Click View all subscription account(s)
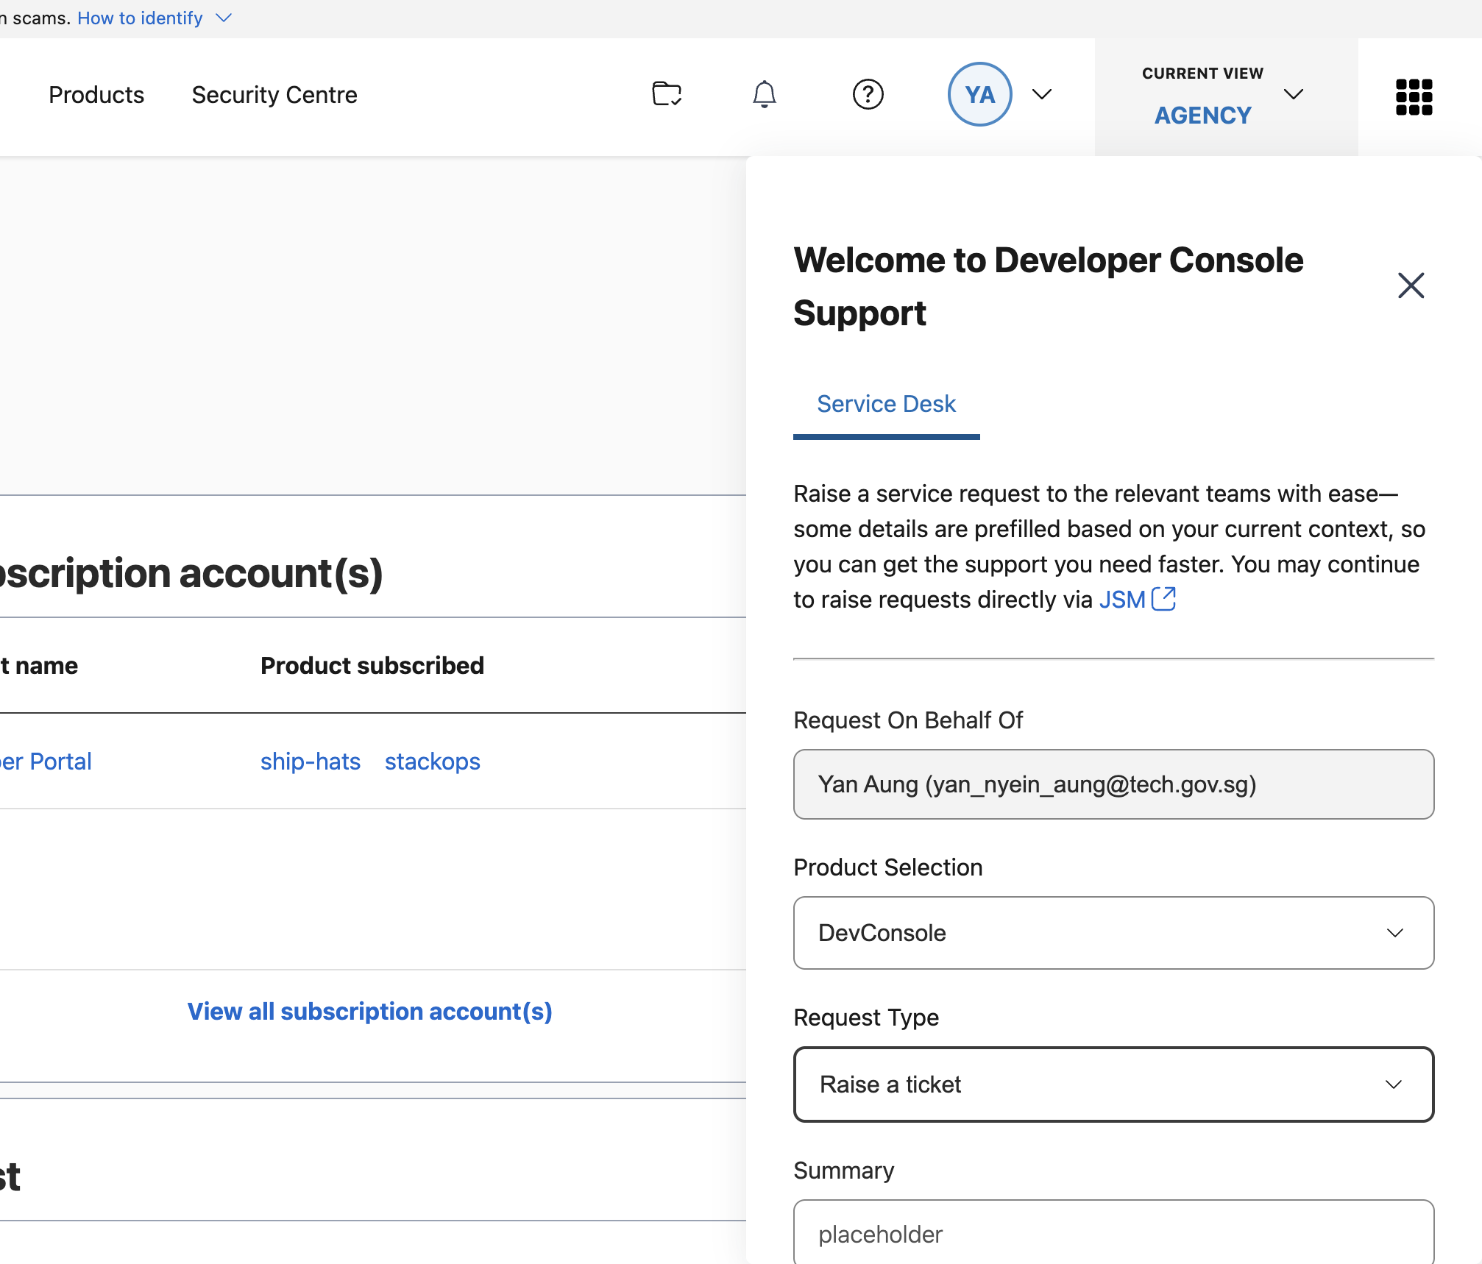The width and height of the screenshot is (1482, 1264). pyautogui.click(x=369, y=1011)
